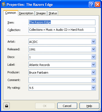Select the Common tab
This screenshot has height=112, width=102.
tap(11, 13)
